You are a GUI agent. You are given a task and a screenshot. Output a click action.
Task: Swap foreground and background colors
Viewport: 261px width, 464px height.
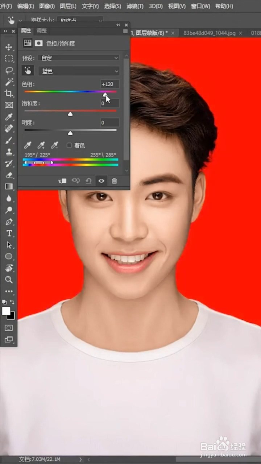pyautogui.click(x=12, y=302)
